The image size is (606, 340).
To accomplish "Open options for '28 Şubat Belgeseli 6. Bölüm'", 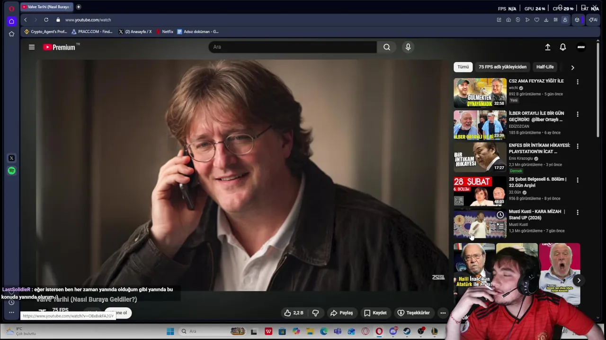I will [578, 180].
